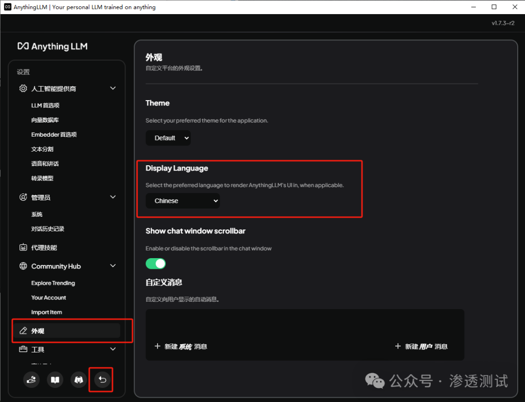Screen dimensions: 525x402
Task: Click the Anything LLM logo
Action: pos(52,46)
